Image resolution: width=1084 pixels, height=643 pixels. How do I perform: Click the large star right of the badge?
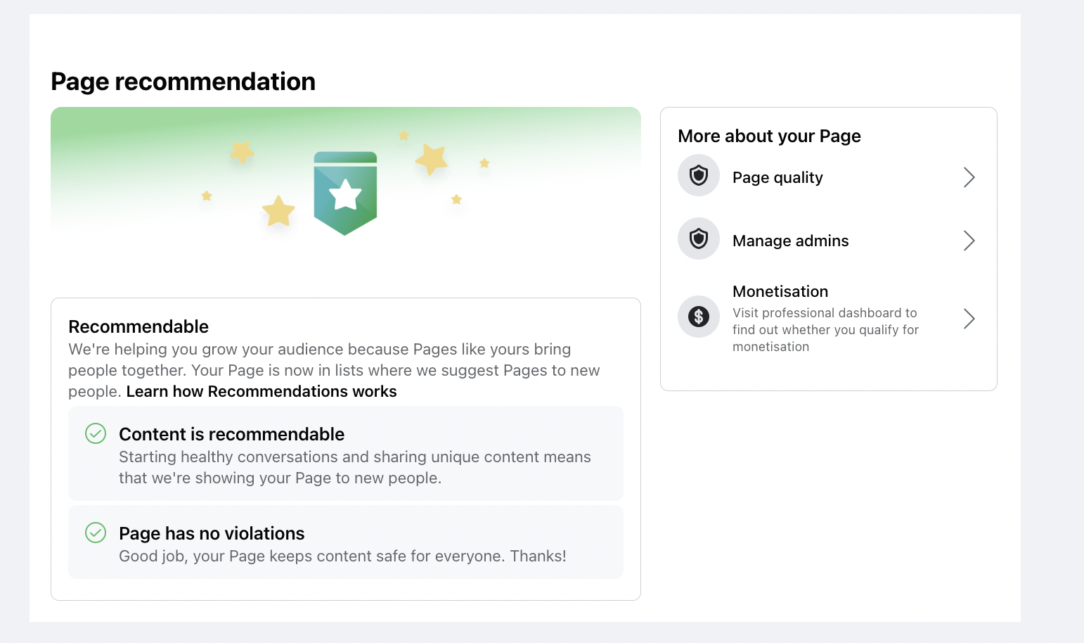coord(432,159)
